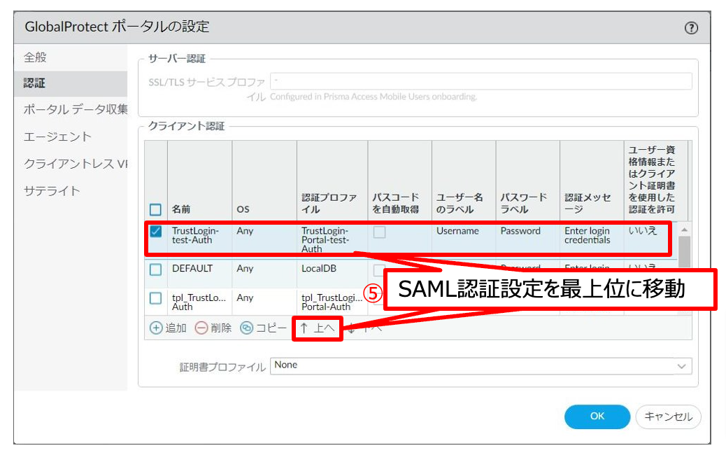Viewport: 726px width, 462px height.
Task: Check the tpl_TrustLo... Auth row checkbox
Action: pos(155,298)
